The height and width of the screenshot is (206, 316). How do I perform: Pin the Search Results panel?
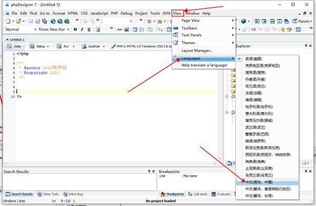(149, 171)
